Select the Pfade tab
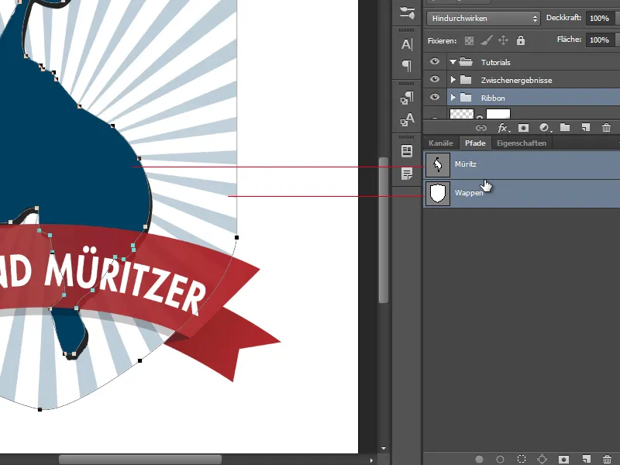 point(475,143)
